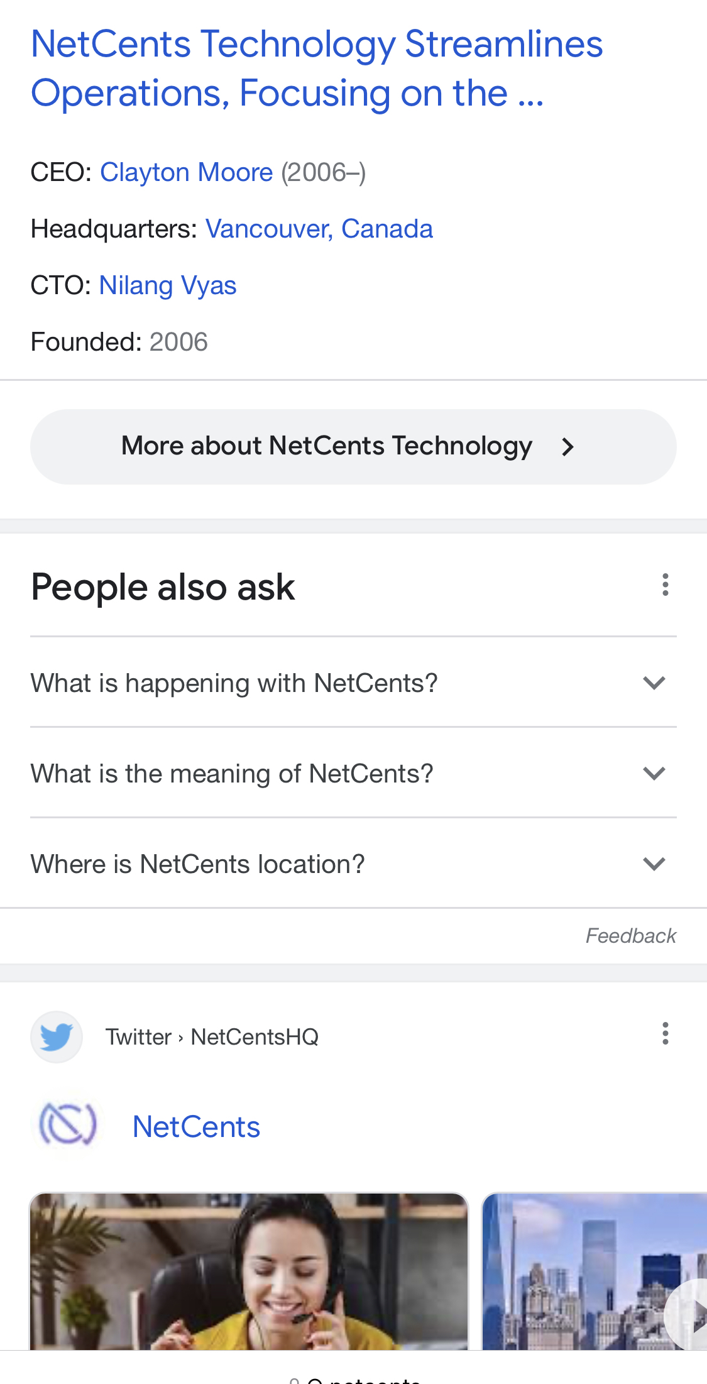The height and width of the screenshot is (1384, 707).
Task: Open Twitter result three-dot menu
Action: coord(665,1034)
